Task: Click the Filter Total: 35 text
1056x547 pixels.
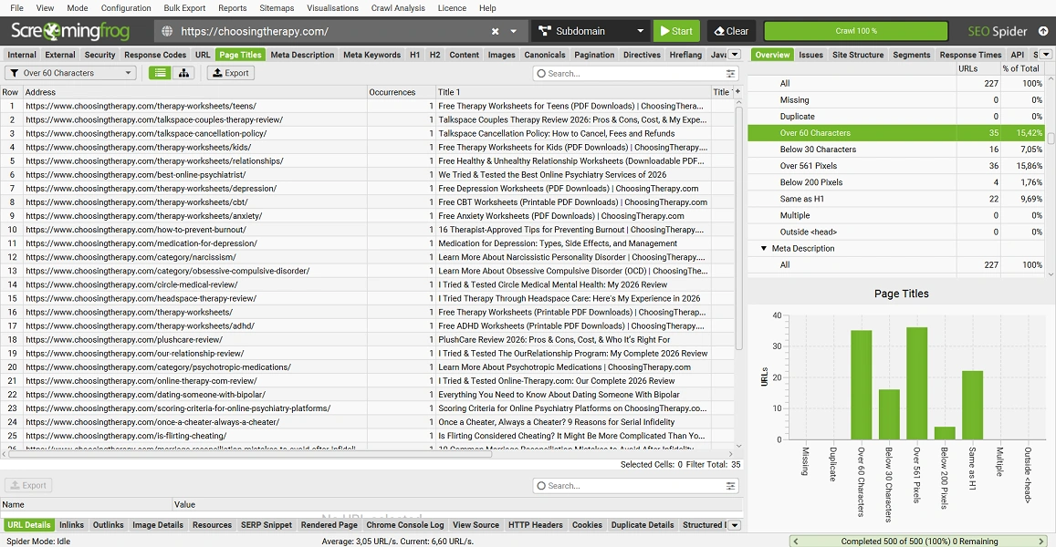Action: [x=713, y=464]
